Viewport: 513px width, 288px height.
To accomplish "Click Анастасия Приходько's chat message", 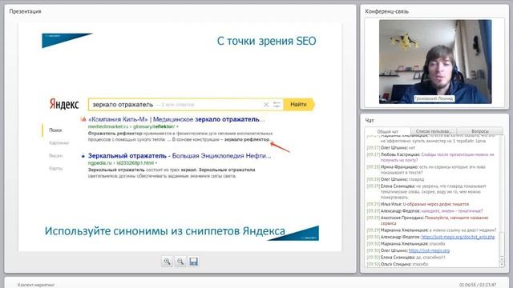I will pos(427,221).
